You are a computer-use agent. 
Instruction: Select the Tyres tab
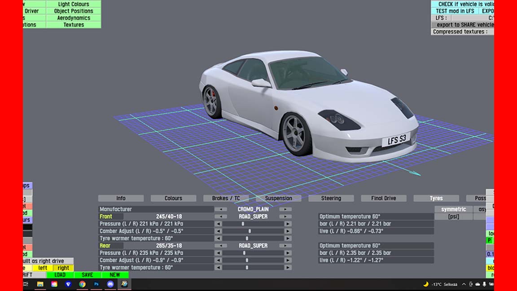[x=436, y=198]
